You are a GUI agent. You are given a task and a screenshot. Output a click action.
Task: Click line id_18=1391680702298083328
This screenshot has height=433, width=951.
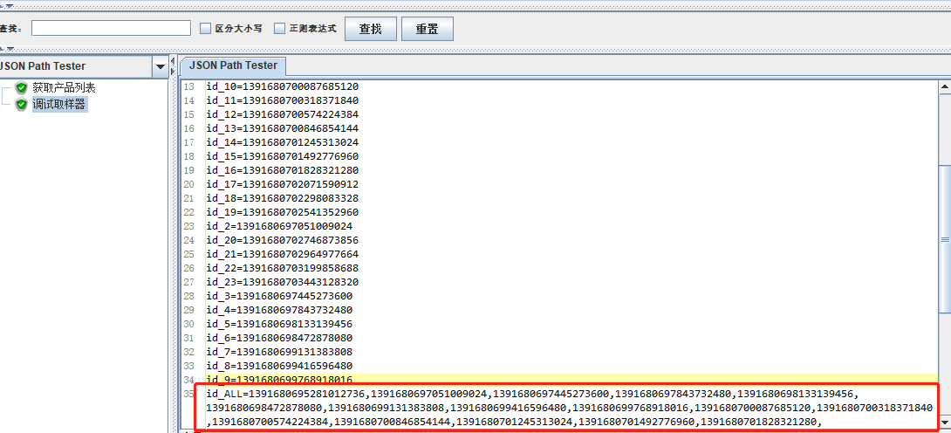[283, 198]
